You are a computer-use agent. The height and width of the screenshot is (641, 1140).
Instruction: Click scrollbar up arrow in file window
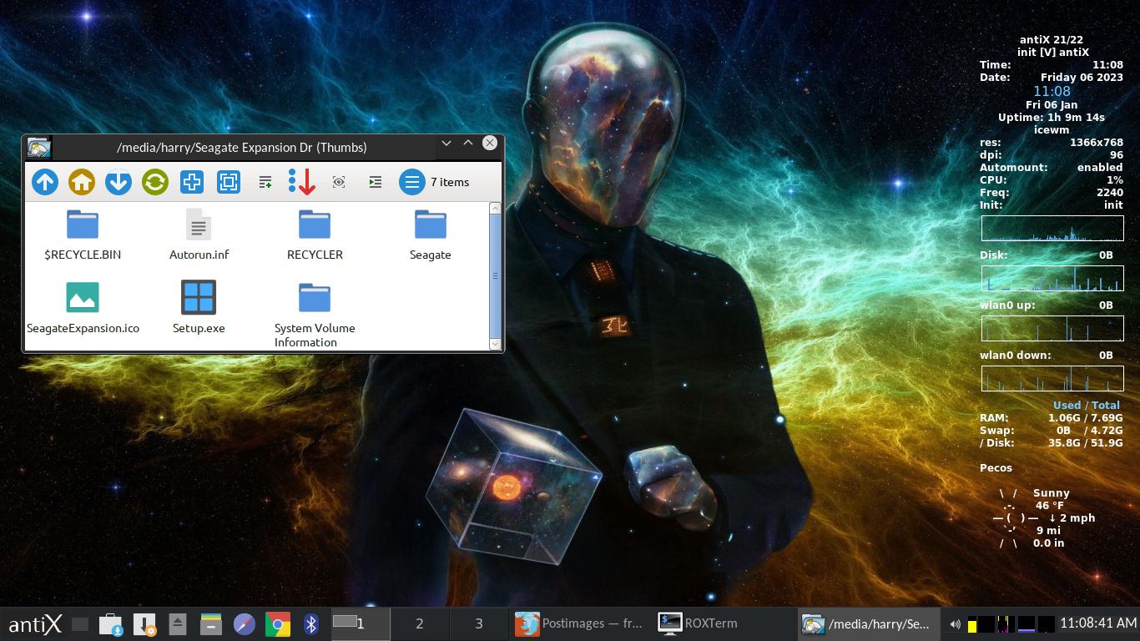pos(495,208)
